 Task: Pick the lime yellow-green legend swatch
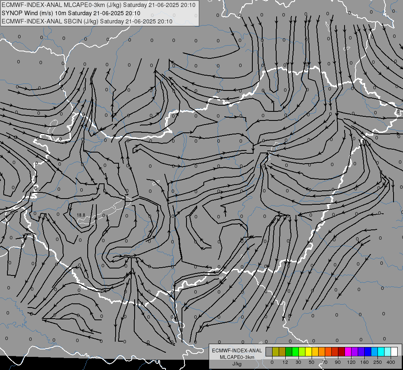(x=302, y=351)
